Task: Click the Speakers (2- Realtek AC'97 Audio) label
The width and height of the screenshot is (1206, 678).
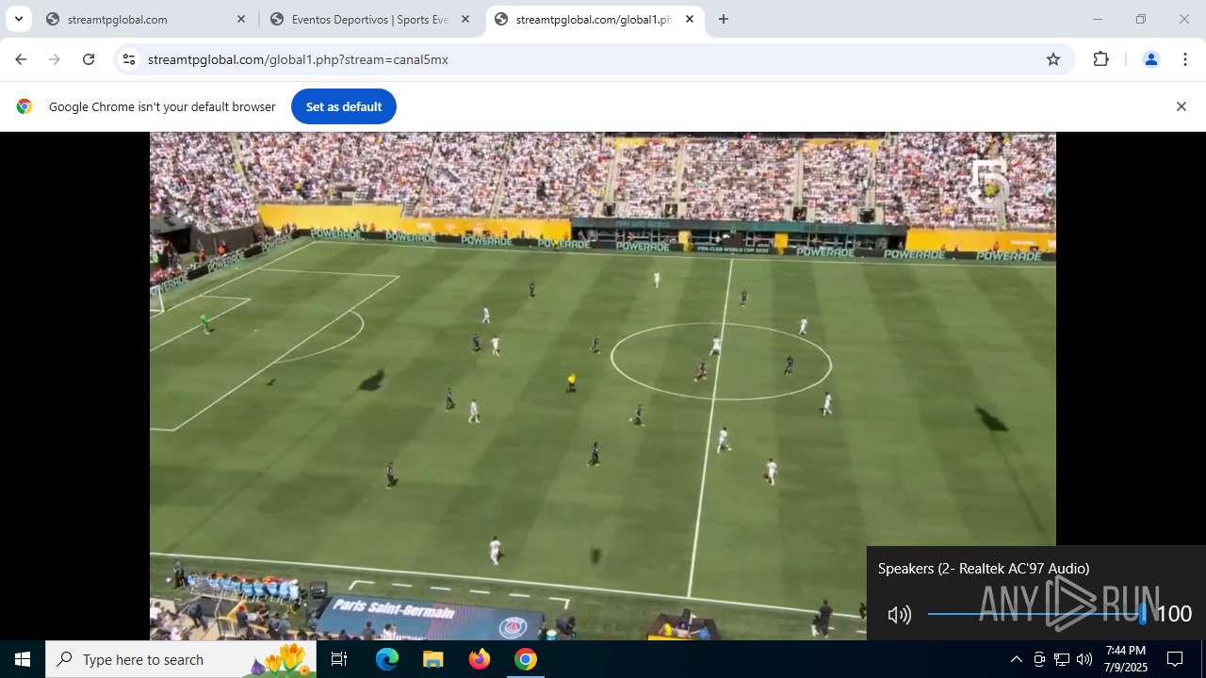Action: click(x=984, y=569)
